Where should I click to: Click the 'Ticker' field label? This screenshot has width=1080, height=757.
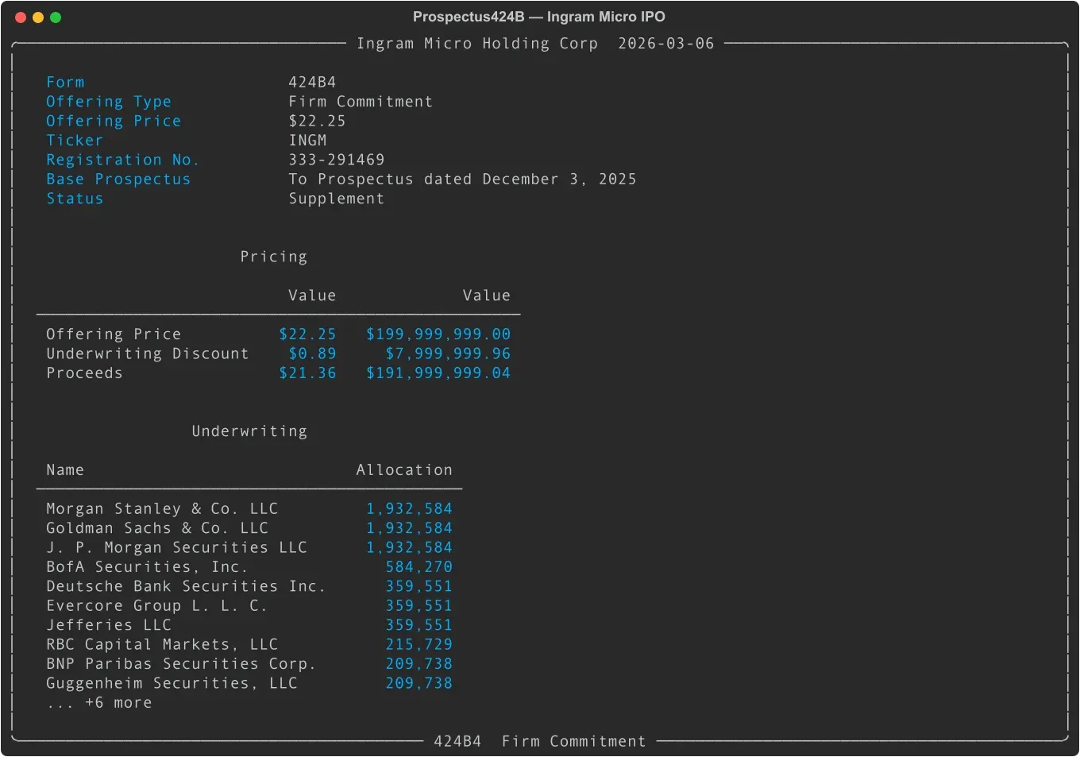75,141
